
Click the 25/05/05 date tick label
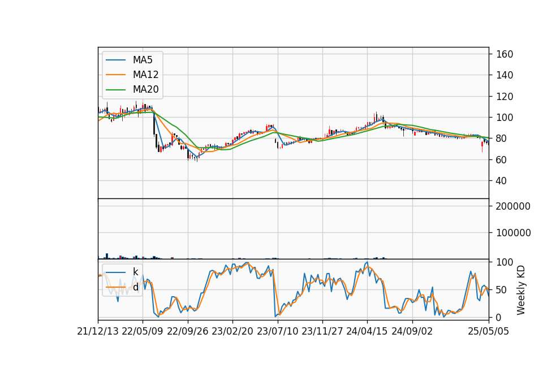[x=489, y=331]
